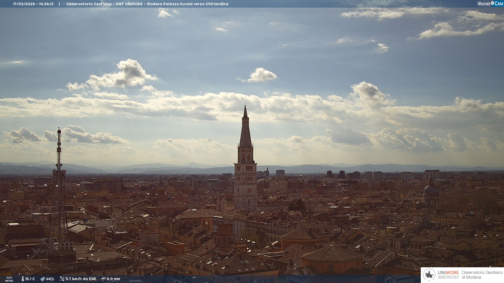Viewport: 504px width, 283px height.
Task: Click the thermometer temperature icon
Action: (x=23, y=279)
